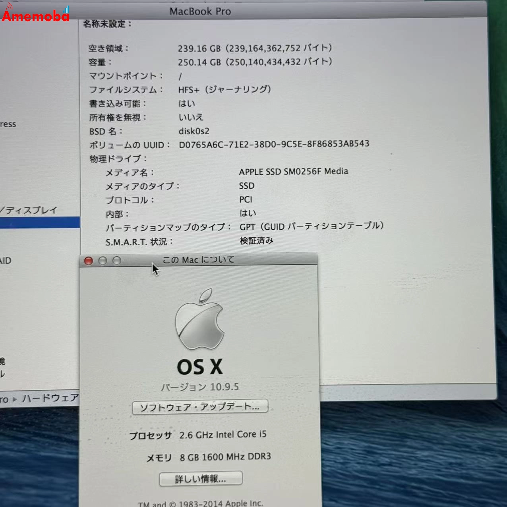Viewport: 507px width, 507px height.
Task: Select the 8 GB 1600 MHz DDR3 text
Action: (x=225, y=457)
